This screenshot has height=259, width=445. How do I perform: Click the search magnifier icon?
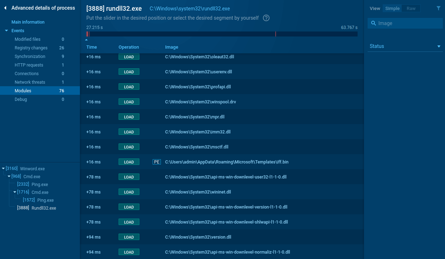pyautogui.click(x=374, y=23)
